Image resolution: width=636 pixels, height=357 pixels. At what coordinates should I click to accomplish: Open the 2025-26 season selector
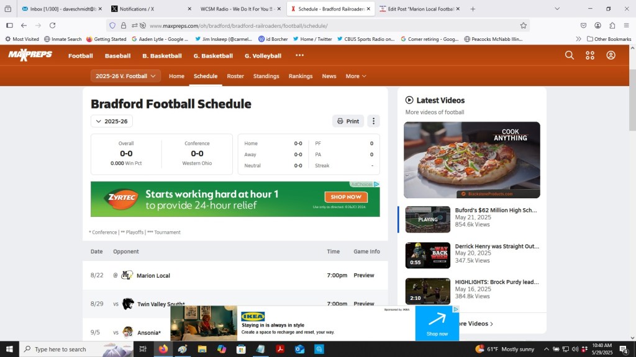point(112,121)
